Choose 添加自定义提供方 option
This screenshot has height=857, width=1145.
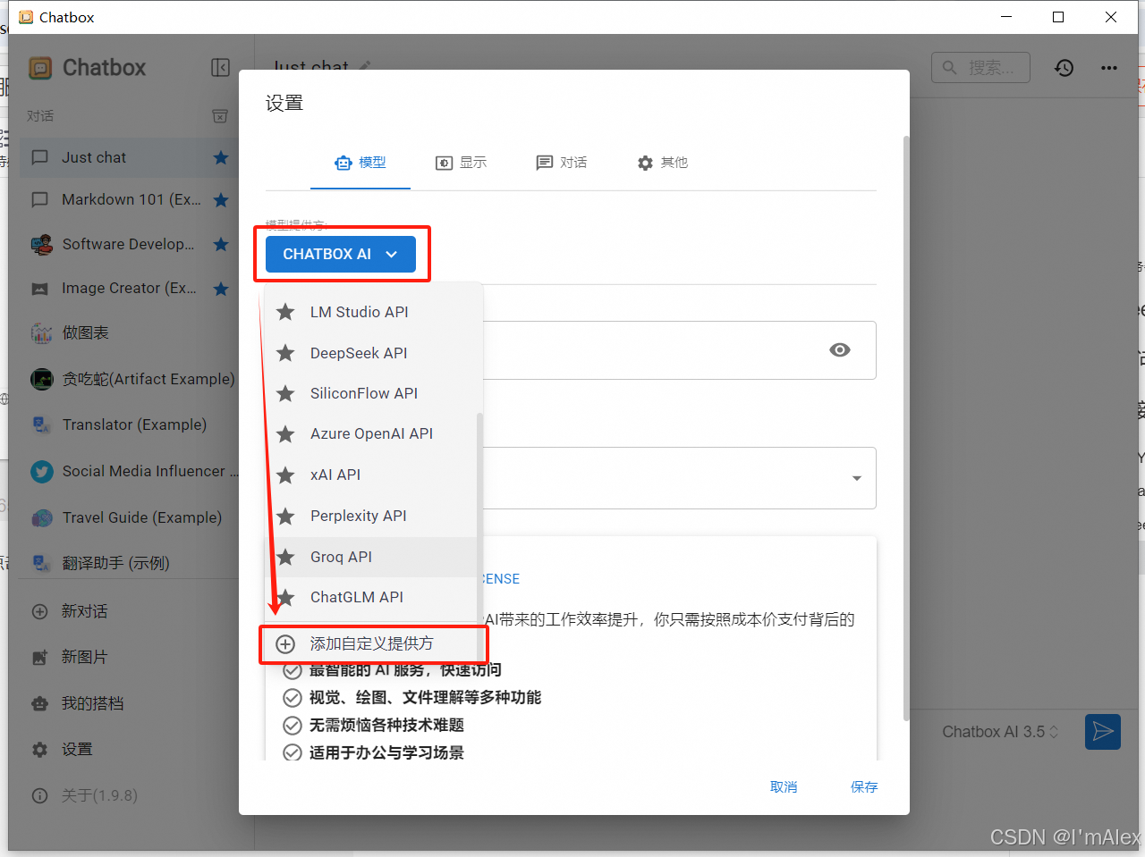[371, 643]
